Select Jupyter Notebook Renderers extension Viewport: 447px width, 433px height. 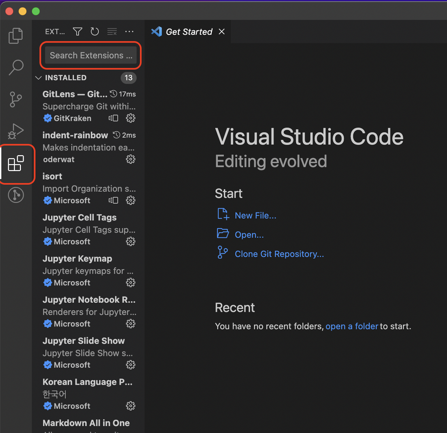coord(88,312)
